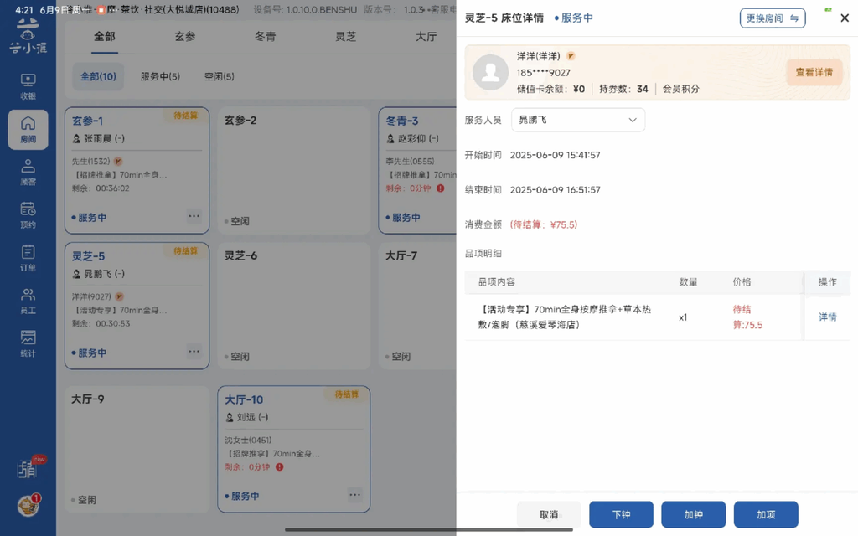Switch to the 大厅 tab
Viewport: 858px width, 536px height.
(x=426, y=37)
